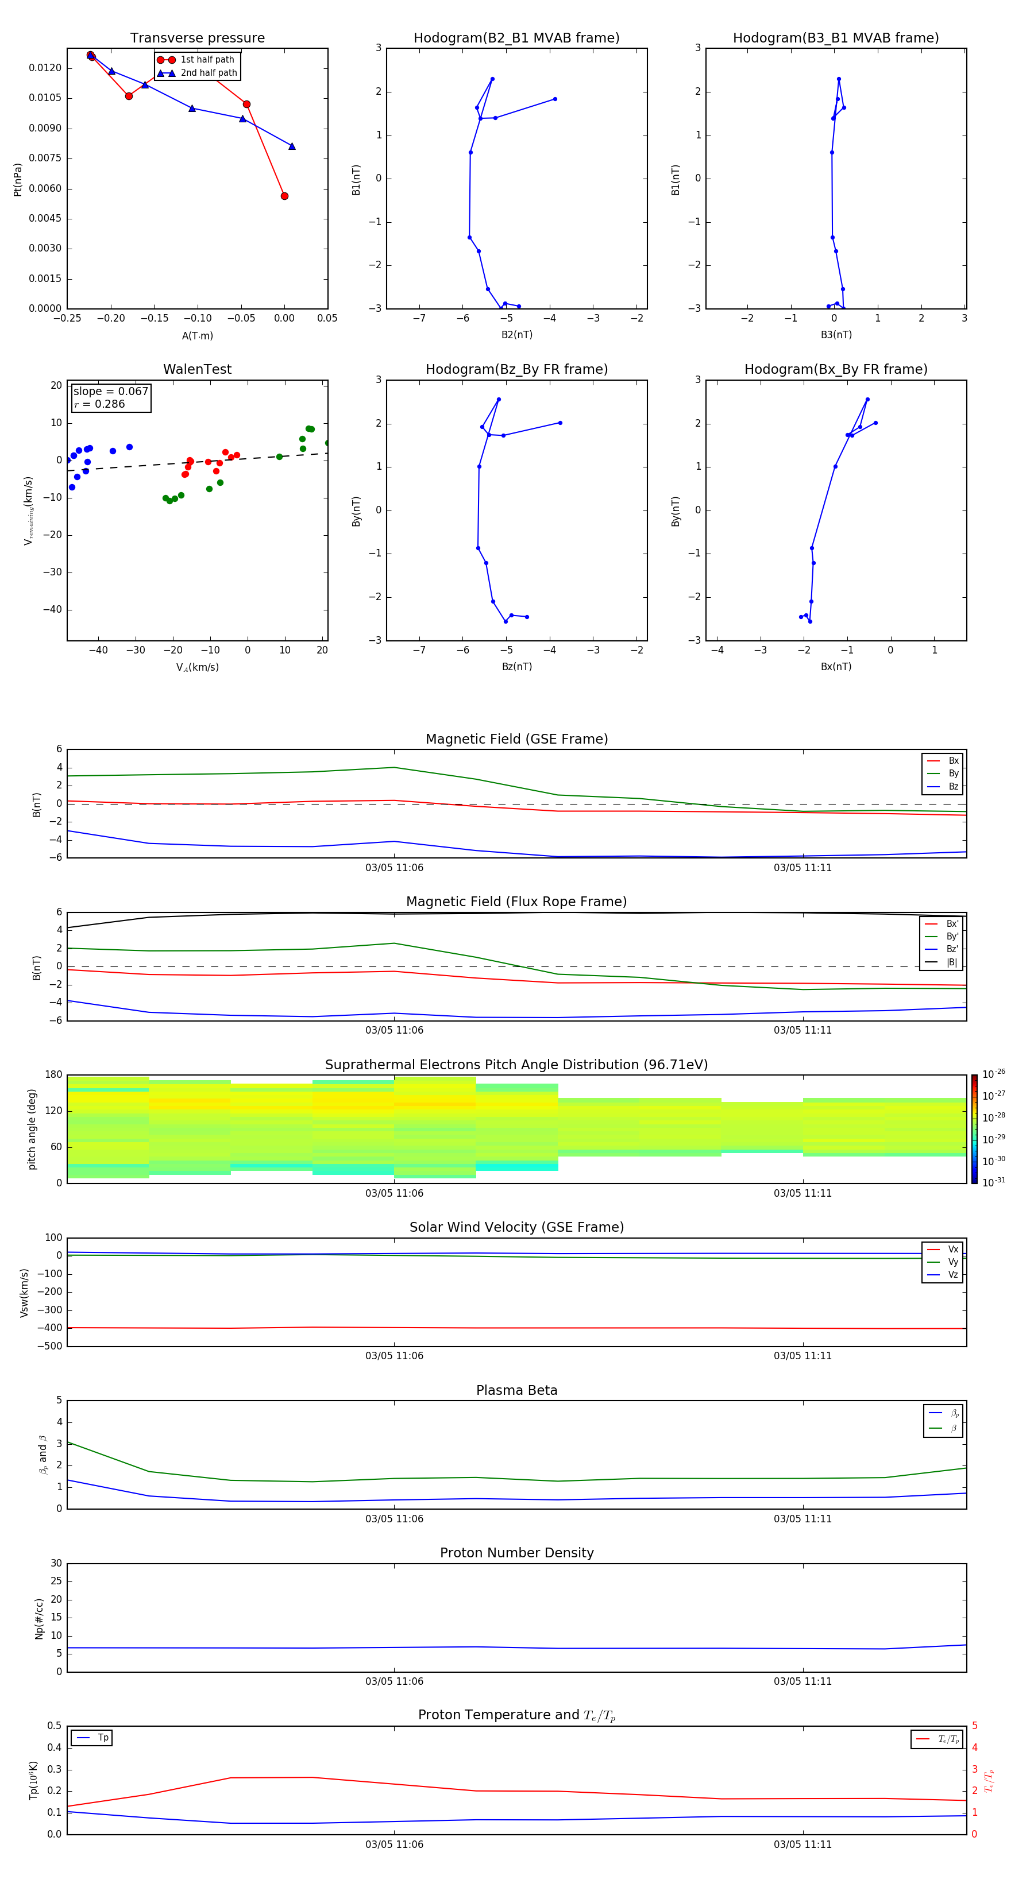The width and height of the screenshot is (1034, 1895).
Task: Click the 'Vsw(km/s)' axis label
Action: [24, 1293]
